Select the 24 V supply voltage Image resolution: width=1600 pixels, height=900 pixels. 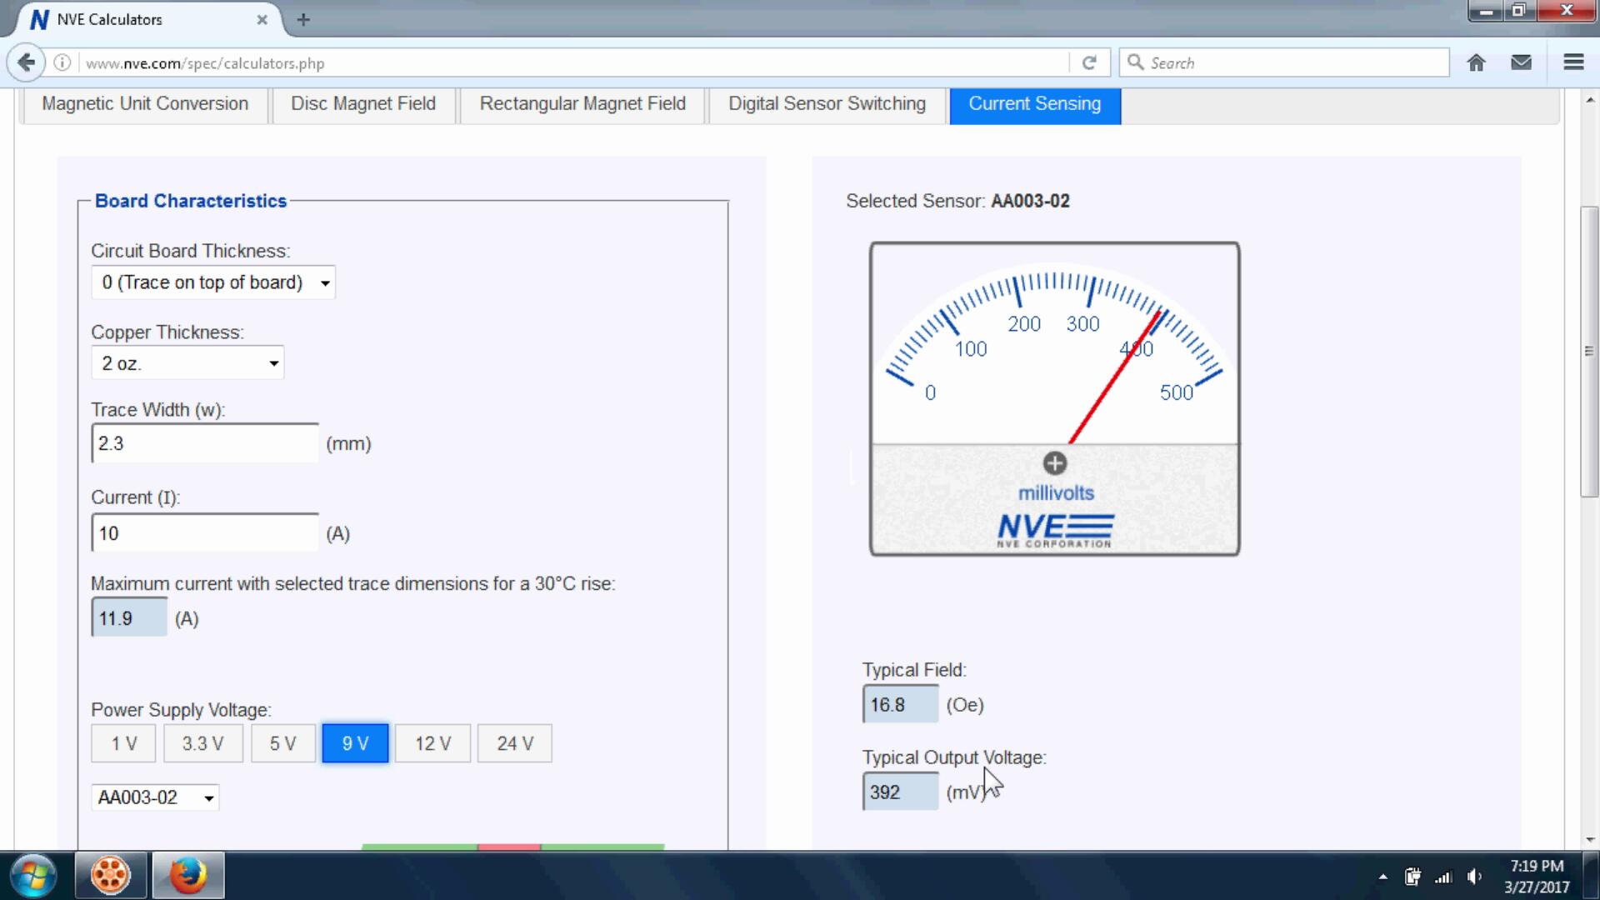click(x=514, y=743)
